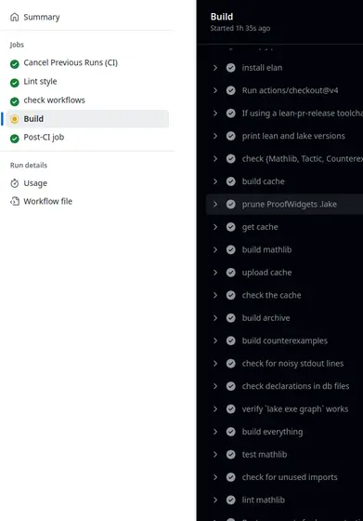Click the Summary home icon
The height and width of the screenshot is (521, 363).
pos(15,17)
